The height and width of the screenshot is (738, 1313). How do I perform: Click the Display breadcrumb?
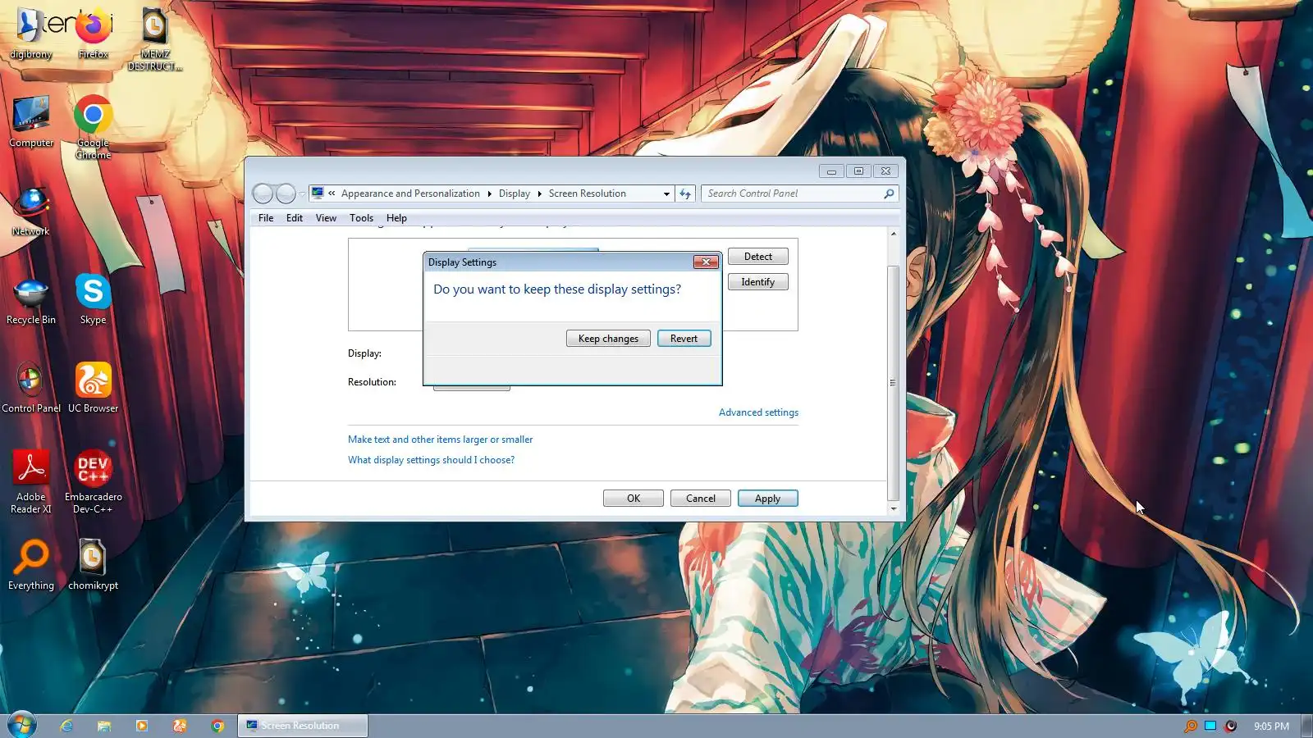click(x=515, y=194)
